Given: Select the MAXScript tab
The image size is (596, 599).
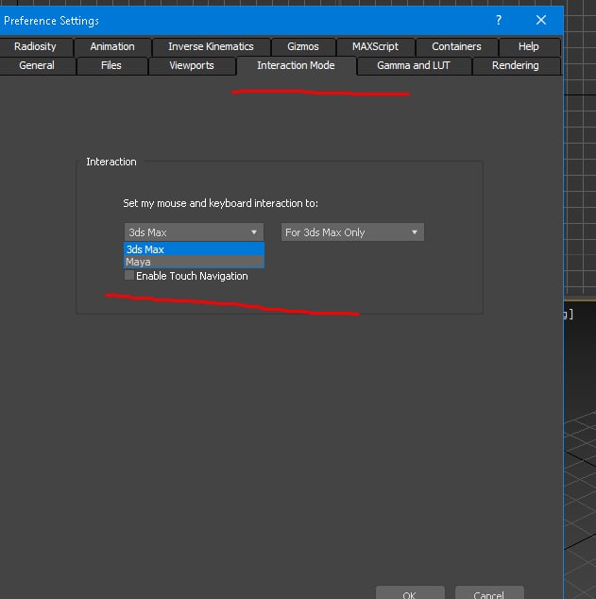Looking at the screenshot, I should 375,46.
